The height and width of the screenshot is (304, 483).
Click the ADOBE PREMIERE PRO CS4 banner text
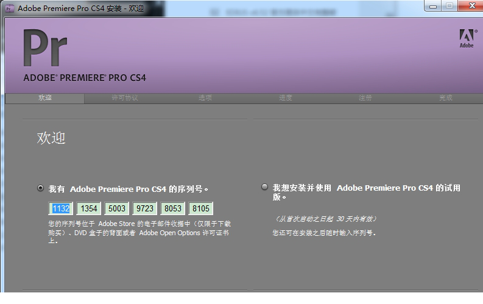coord(85,77)
